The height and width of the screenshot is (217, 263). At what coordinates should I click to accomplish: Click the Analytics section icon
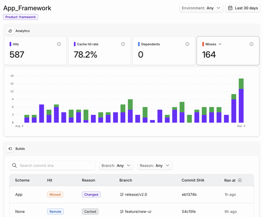[10, 31]
